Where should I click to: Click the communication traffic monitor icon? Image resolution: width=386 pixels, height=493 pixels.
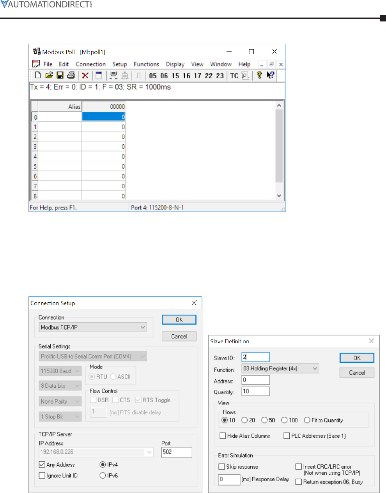[x=245, y=76]
